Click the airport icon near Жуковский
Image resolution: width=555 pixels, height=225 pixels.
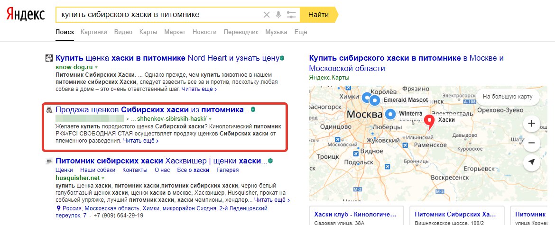pyautogui.click(x=405, y=145)
